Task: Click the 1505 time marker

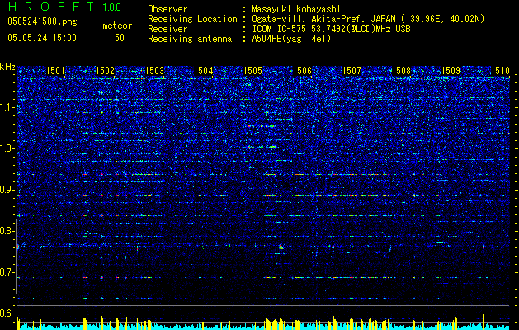Action: 252,70
